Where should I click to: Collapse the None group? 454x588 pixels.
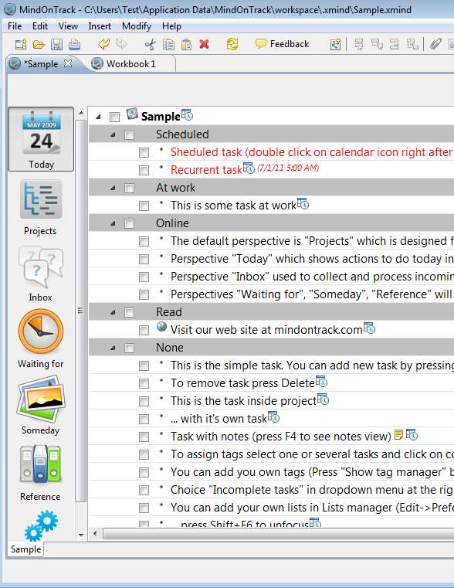(113, 348)
